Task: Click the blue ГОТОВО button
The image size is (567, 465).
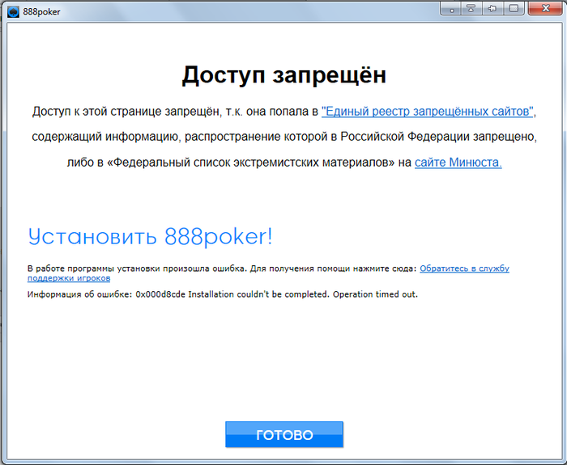Action: pos(283,434)
